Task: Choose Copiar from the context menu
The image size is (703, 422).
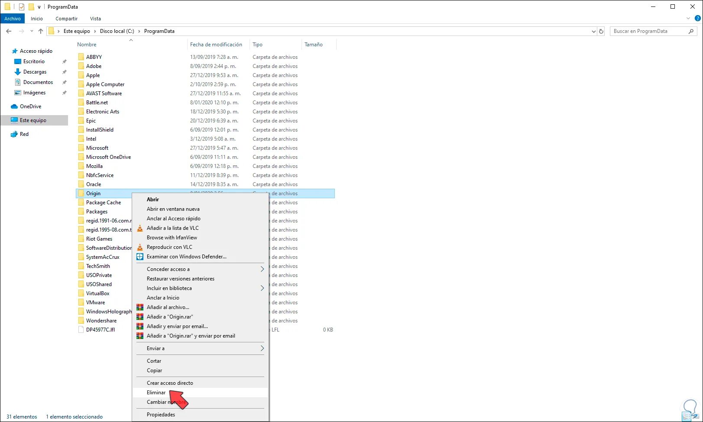Action: (x=154, y=370)
